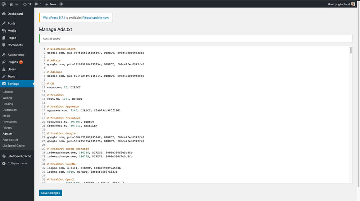Select Ads.txt submenu item
This screenshot has height=201, width=360.
tap(7, 134)
